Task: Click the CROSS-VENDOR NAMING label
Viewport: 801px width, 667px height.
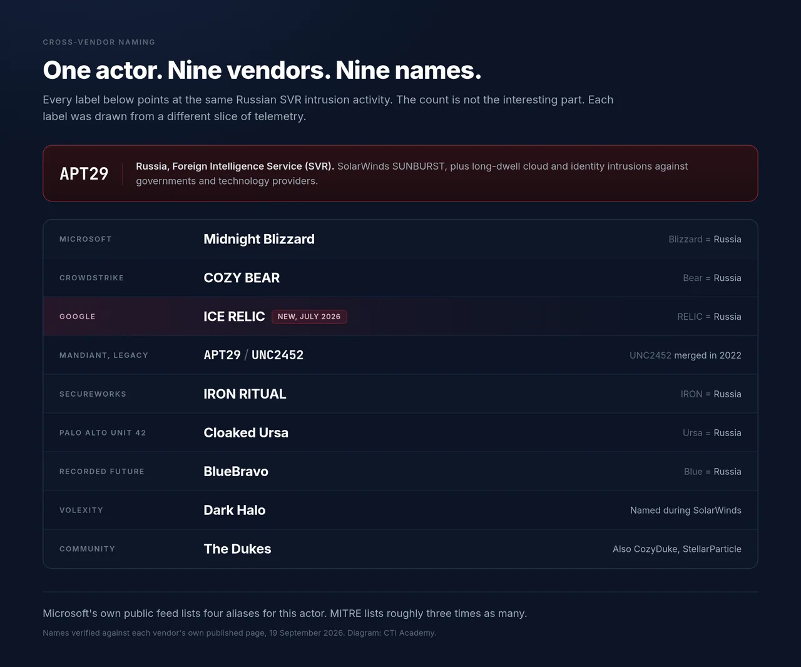Action: coord(99,42)
